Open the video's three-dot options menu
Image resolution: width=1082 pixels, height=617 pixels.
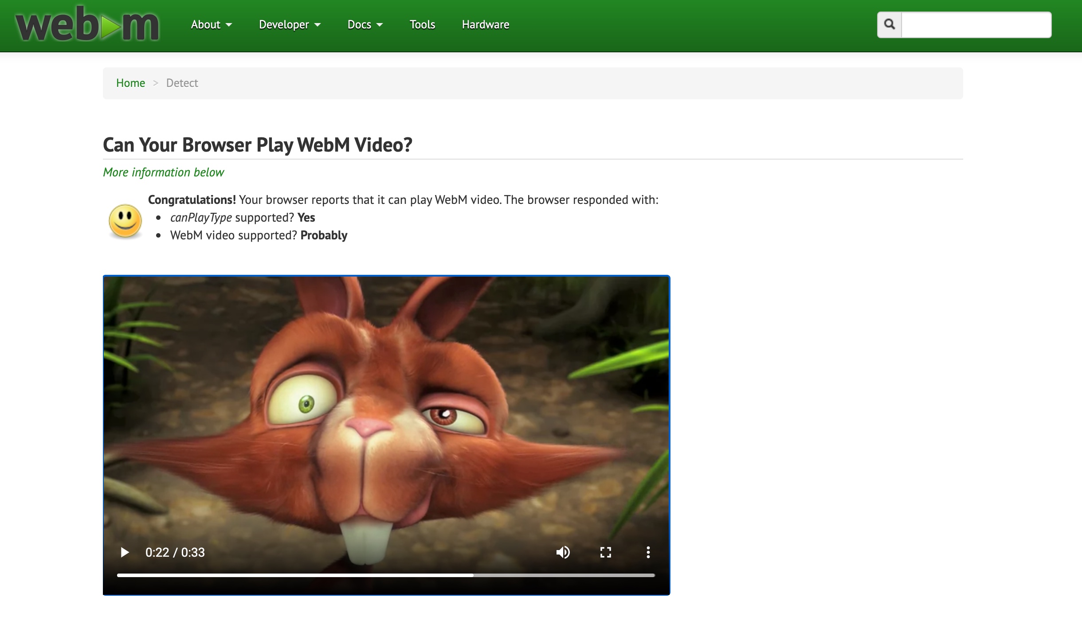pyautogui.click(x=648, y=552)
